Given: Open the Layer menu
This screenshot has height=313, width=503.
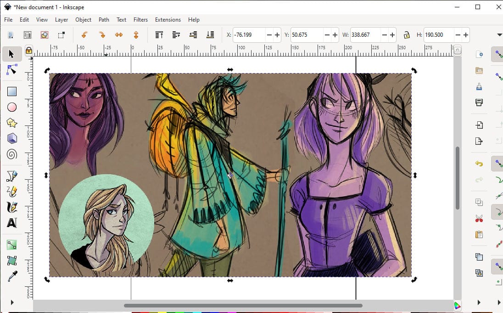Looking at the screenshot, I should [x=61, y=20].
